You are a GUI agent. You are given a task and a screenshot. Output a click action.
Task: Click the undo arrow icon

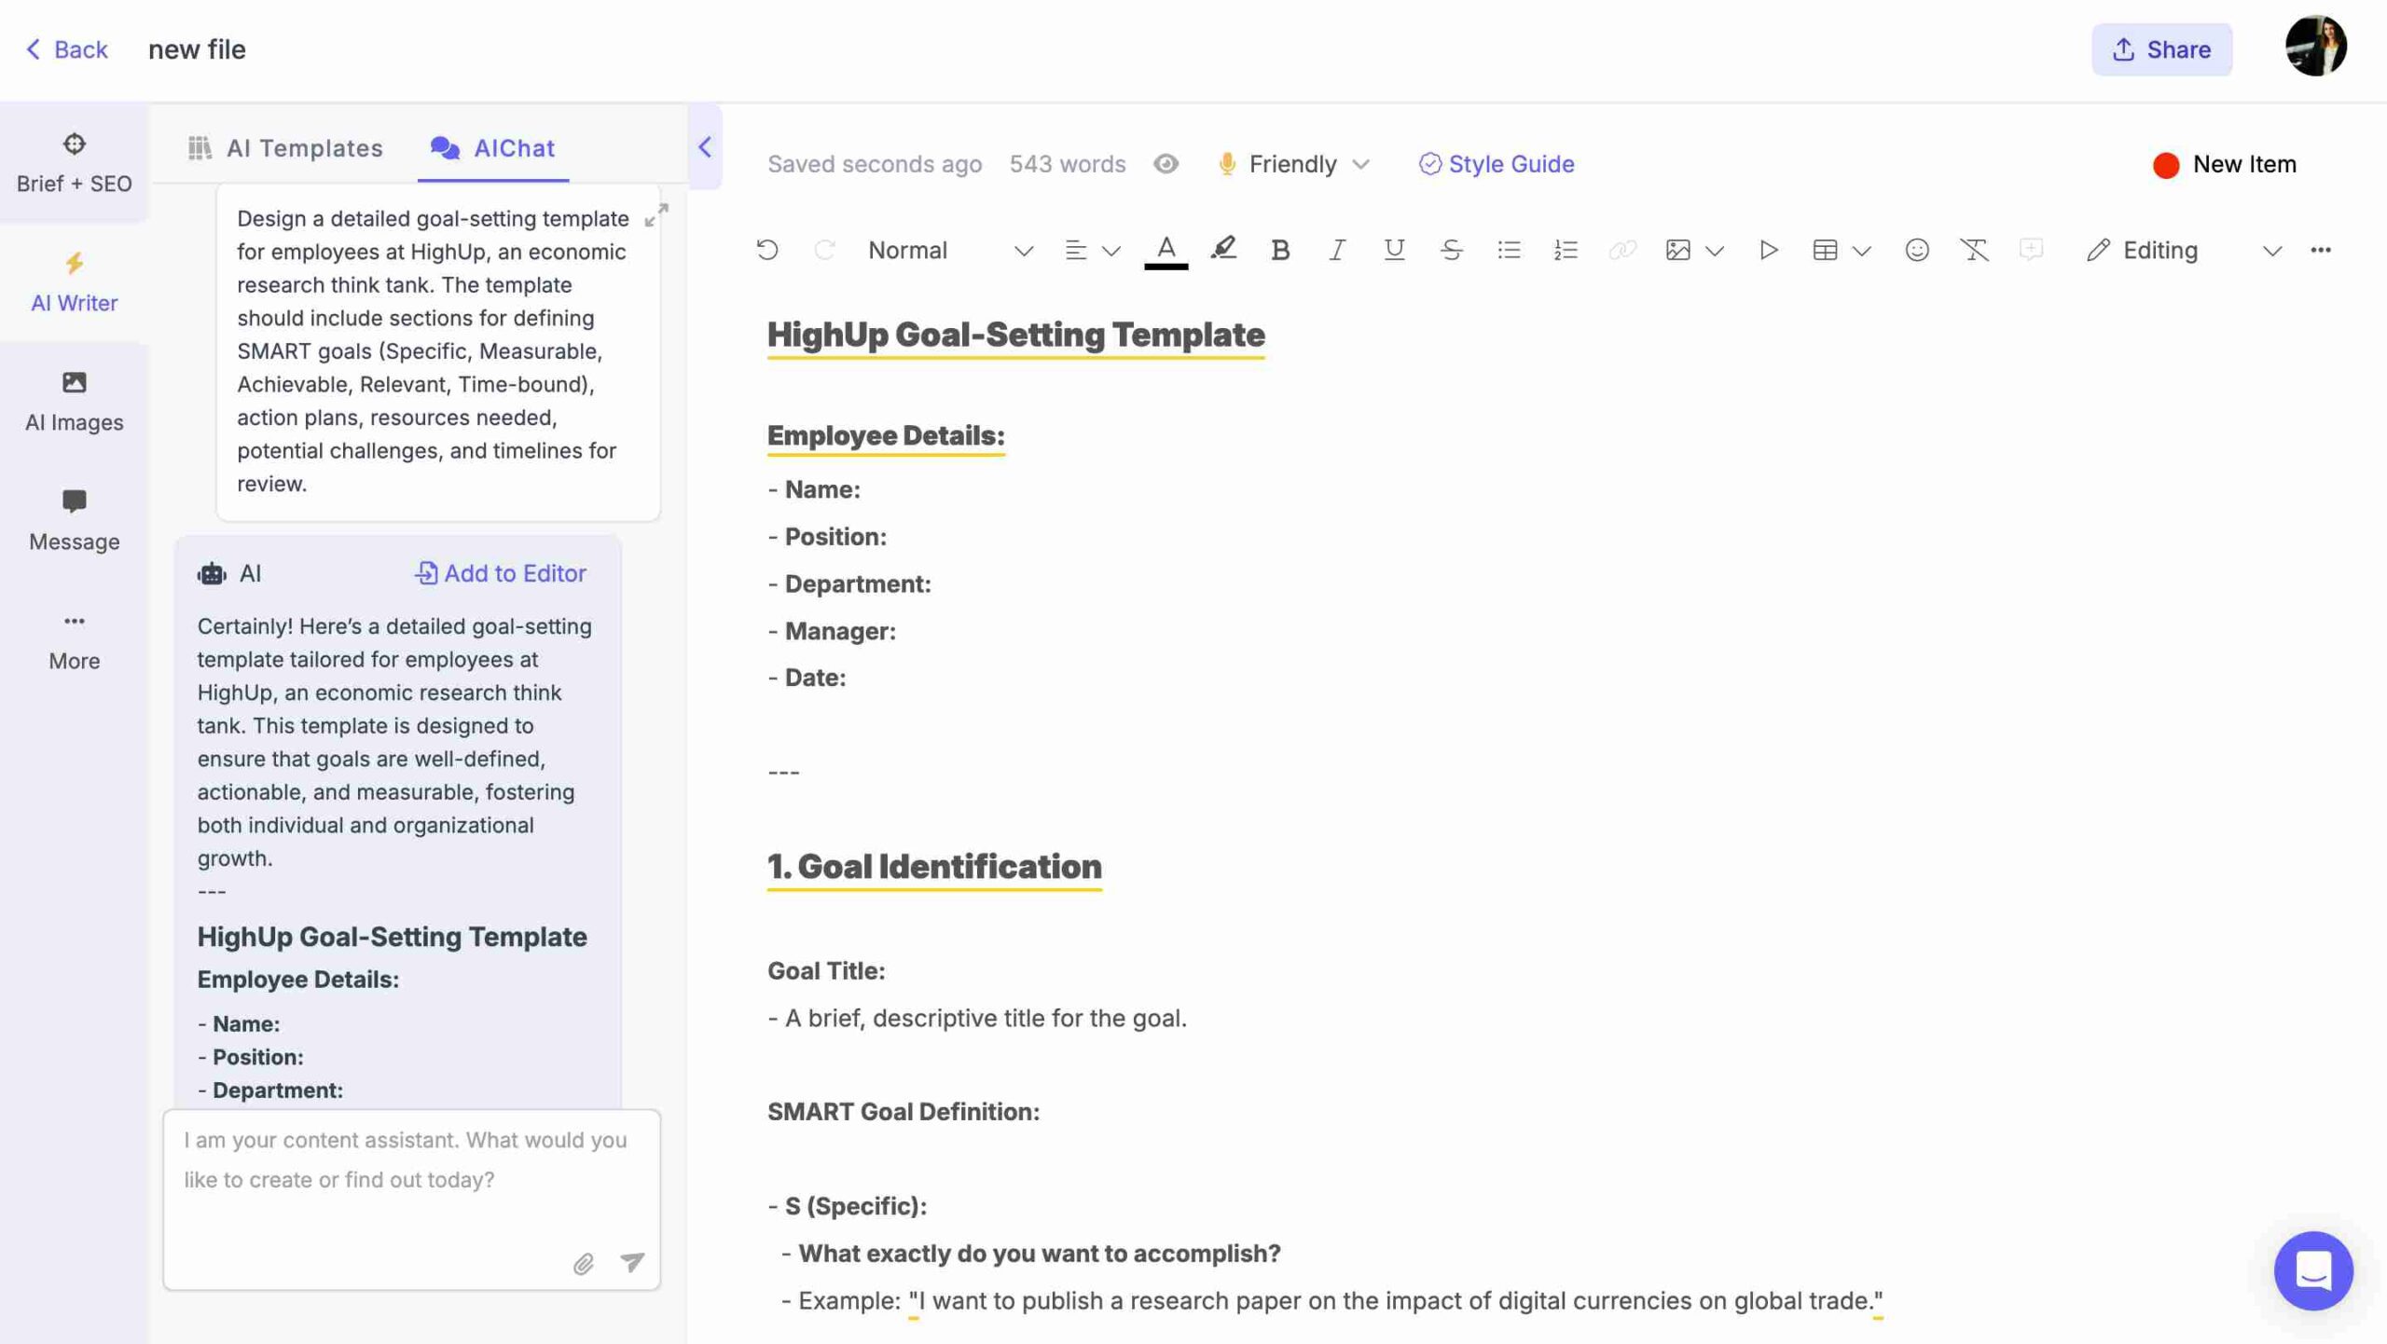[766, 250]
